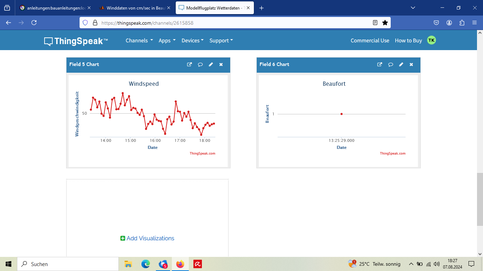This screenshot has height=271, width=483.
Task: Bookmark page with the star icon
Action: point(385,23)
